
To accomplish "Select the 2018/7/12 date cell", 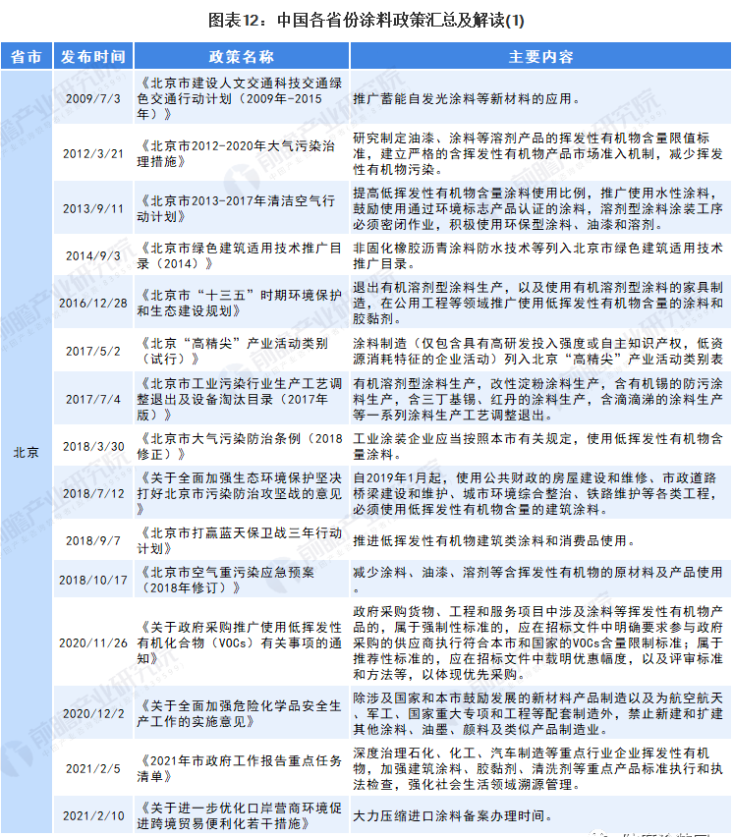I will tap(93, 493).
